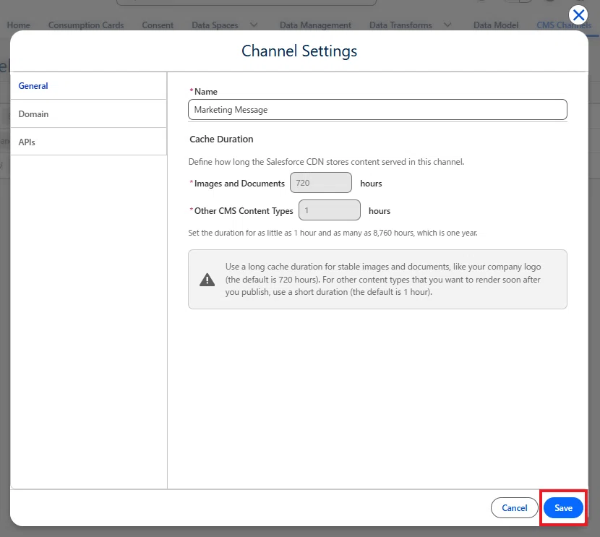
Task: Open the Data Model tab in background
Action: point(496,25)
